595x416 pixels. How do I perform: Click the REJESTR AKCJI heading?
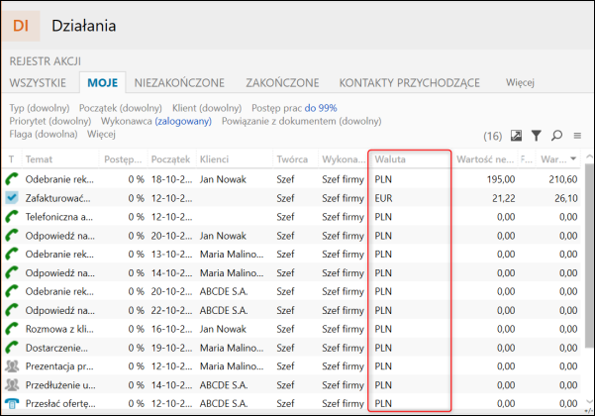pyautogui.click(x=45, y=61)
